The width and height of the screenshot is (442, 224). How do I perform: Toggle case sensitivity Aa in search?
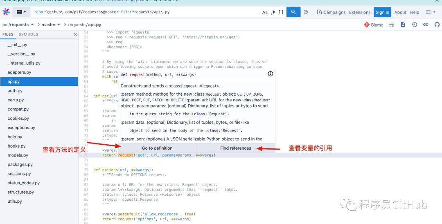click(265, 12)
